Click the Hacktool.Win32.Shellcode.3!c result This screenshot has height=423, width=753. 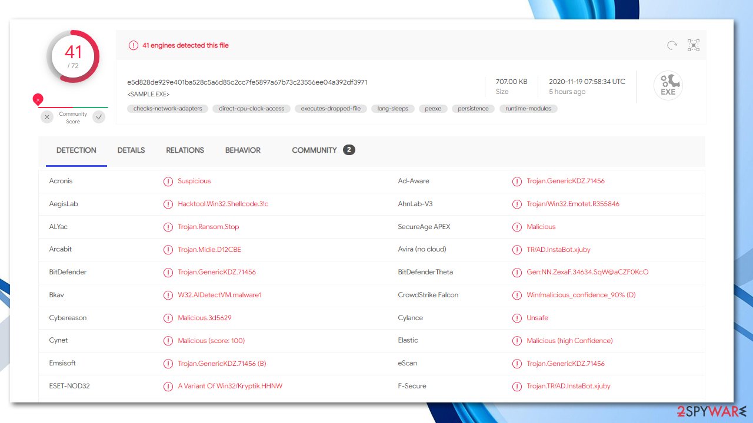point(223,204)
